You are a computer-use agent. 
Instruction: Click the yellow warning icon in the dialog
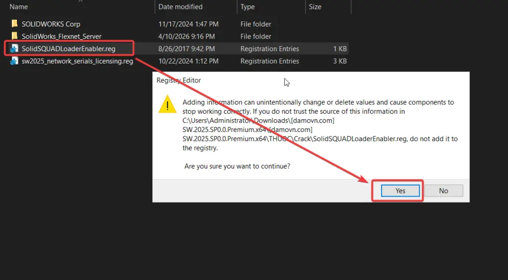[167, 104]
